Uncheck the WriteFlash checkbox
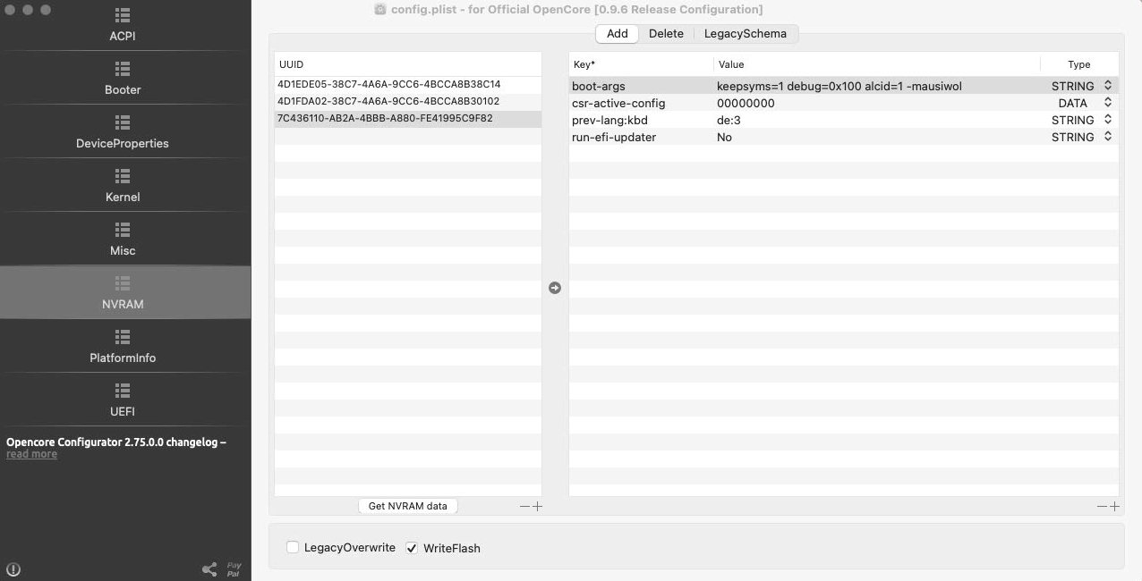 tap(412, 548)
